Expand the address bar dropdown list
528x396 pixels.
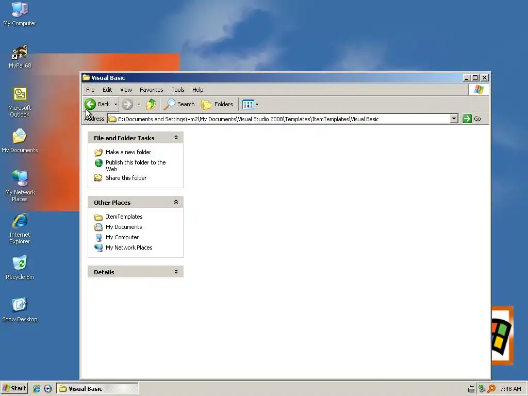tap(454, 119)
